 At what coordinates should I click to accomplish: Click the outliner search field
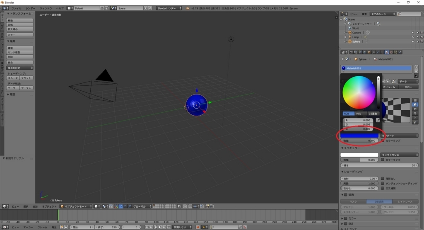[x=409, y=14]
